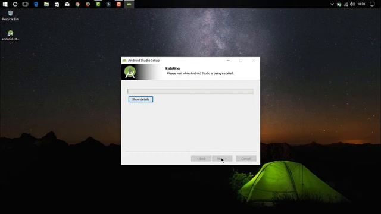The width and height of the screenshot is (381, 214).
Task: Open the green system tray icon by the chevron
Action: point(339,4)
